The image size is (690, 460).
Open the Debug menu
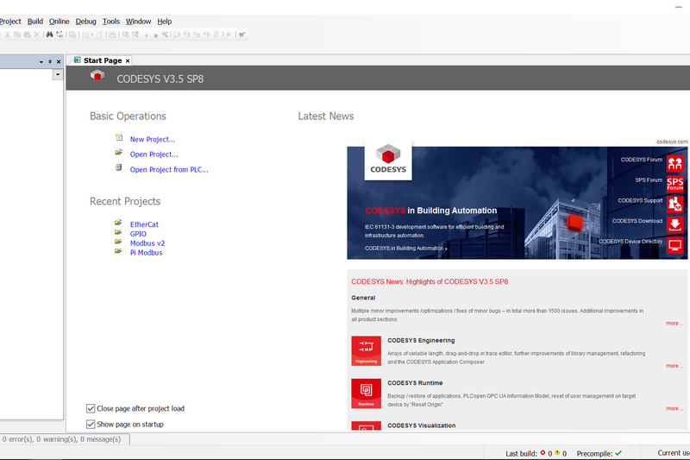[x=85, y=21]
